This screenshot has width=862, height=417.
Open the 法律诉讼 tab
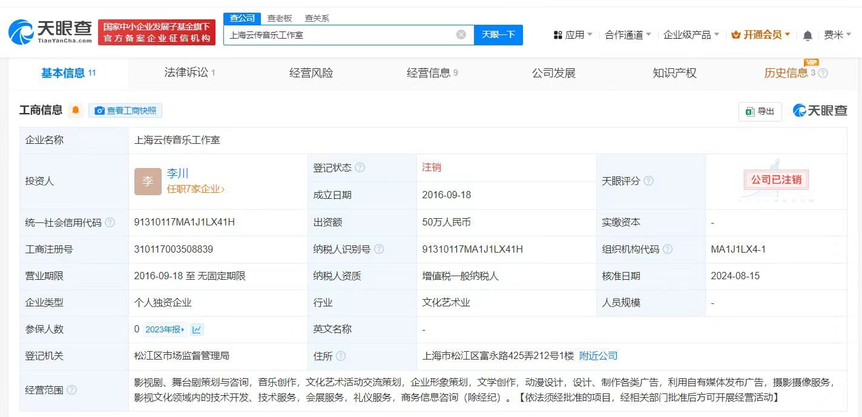point(185,73)
